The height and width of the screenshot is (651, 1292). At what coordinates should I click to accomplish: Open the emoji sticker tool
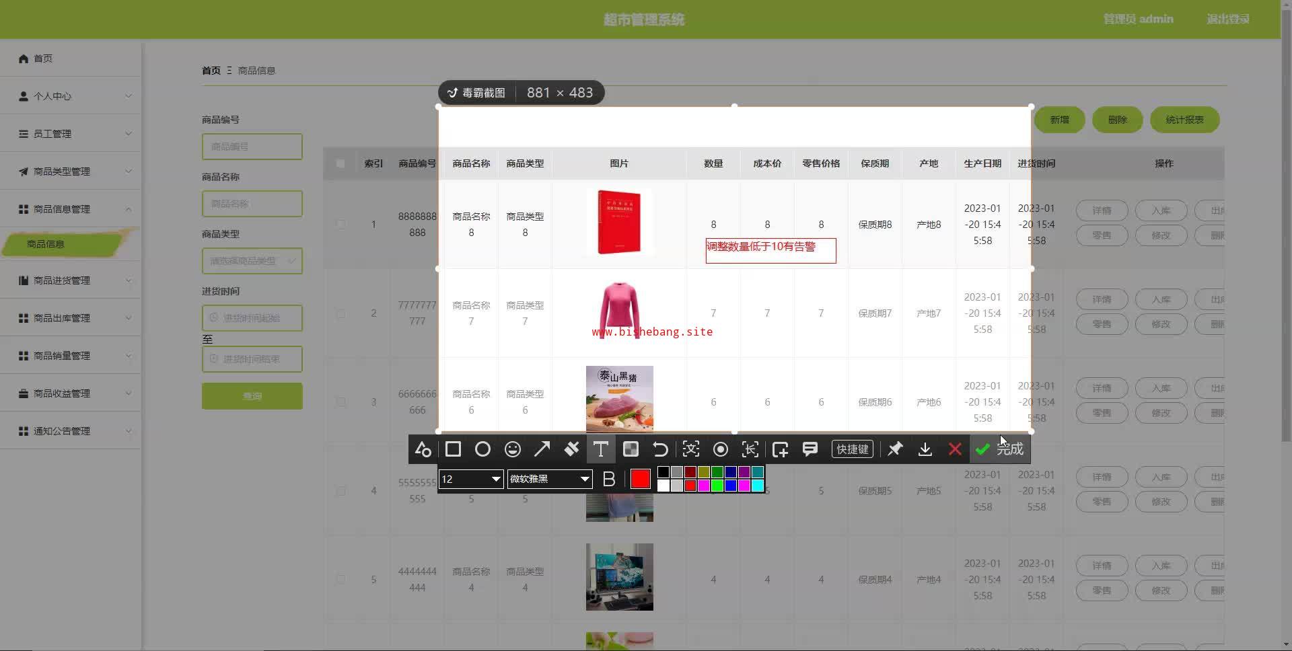tap(512, 449)
